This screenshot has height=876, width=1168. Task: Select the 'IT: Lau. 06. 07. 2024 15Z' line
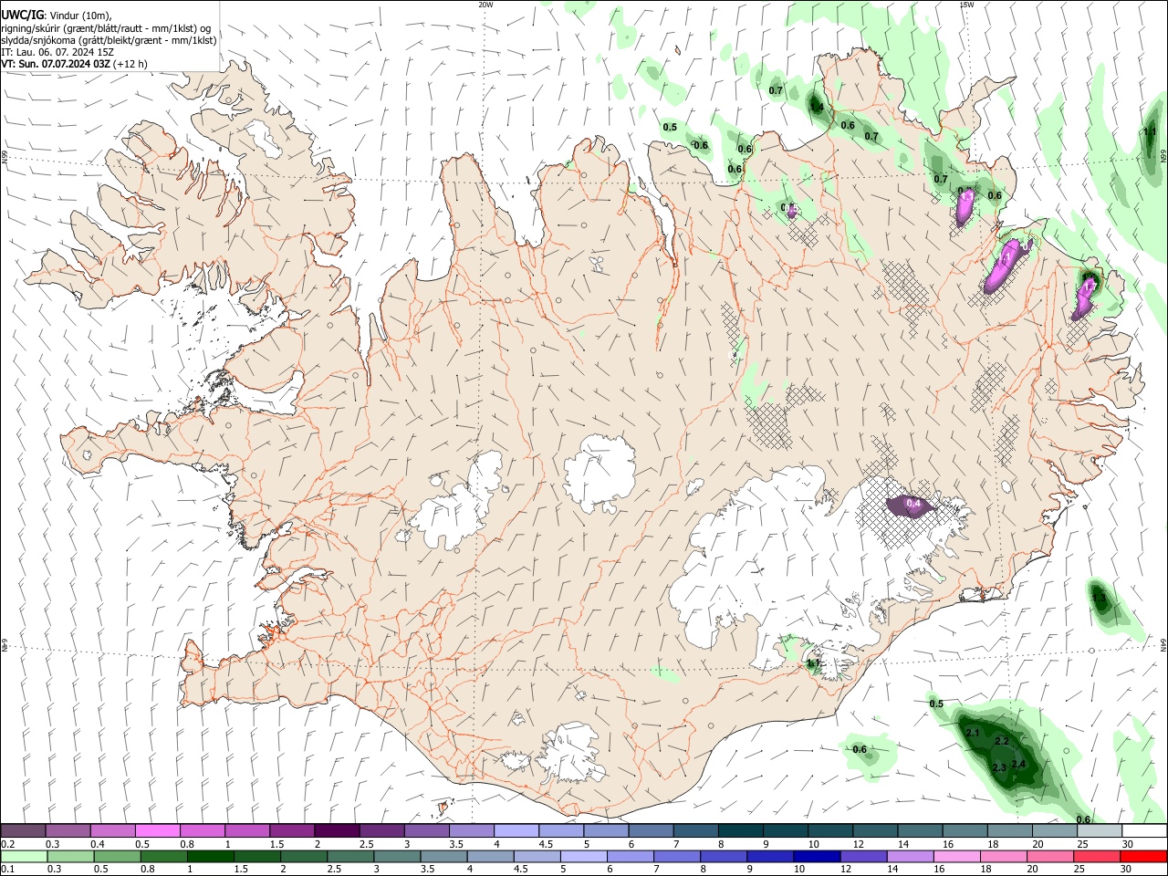(x=57, y=52)
